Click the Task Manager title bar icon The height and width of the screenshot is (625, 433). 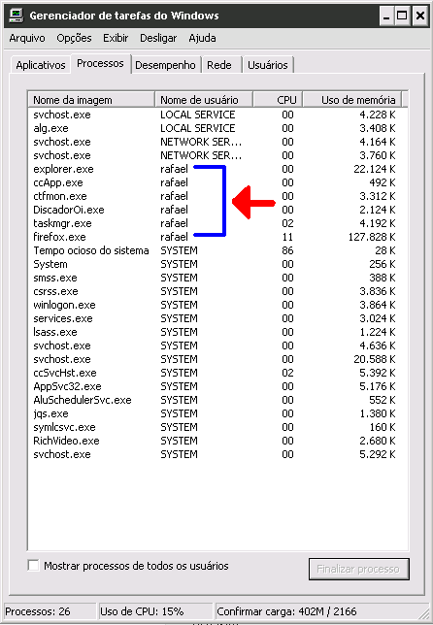click(17, 16)
